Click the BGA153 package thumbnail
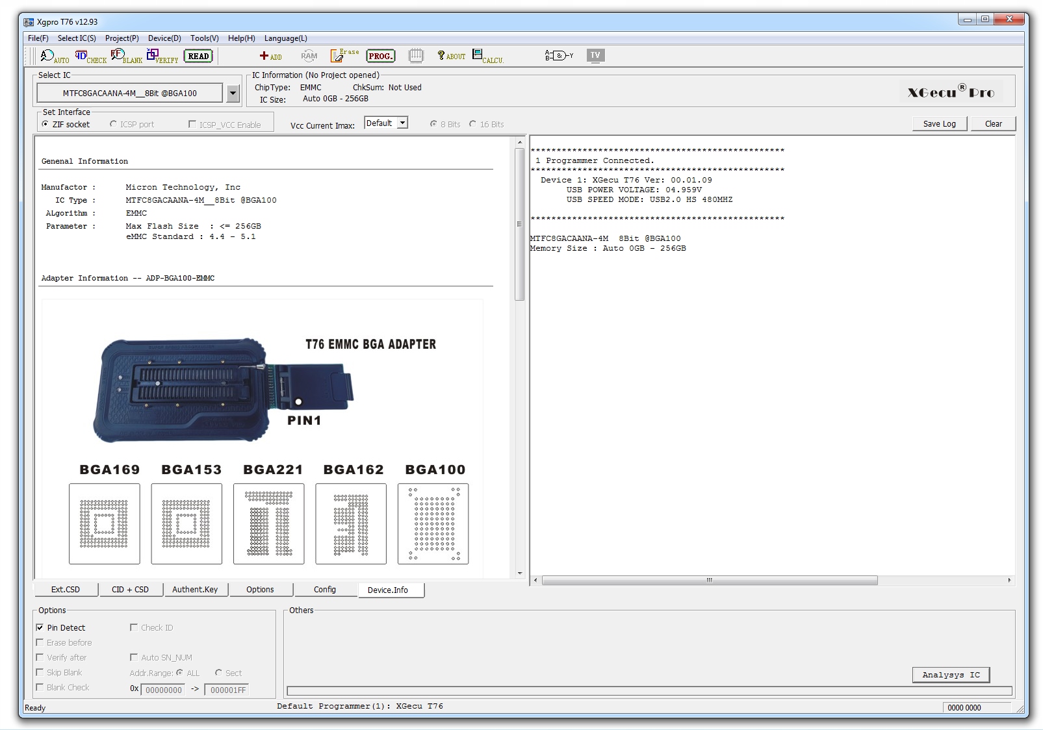This screenshot has height=730, width=1043. click(187, 523)
